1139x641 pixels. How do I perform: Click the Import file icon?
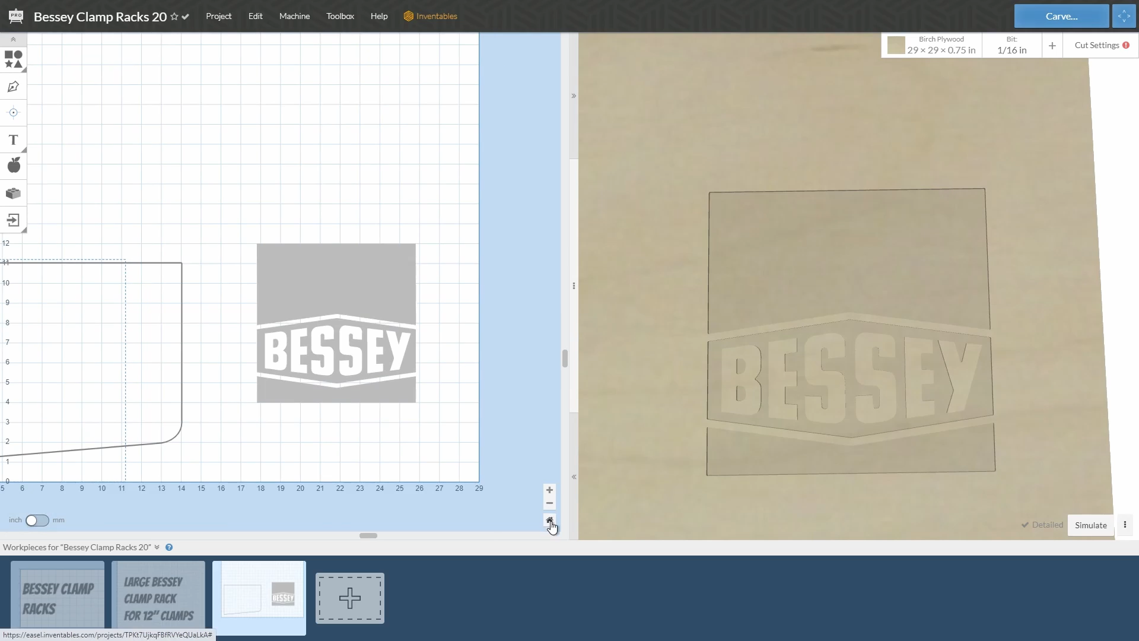point(13,220)
